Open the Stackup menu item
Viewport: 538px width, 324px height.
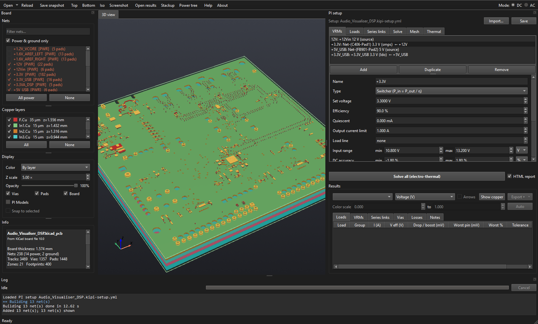[167, 5]
